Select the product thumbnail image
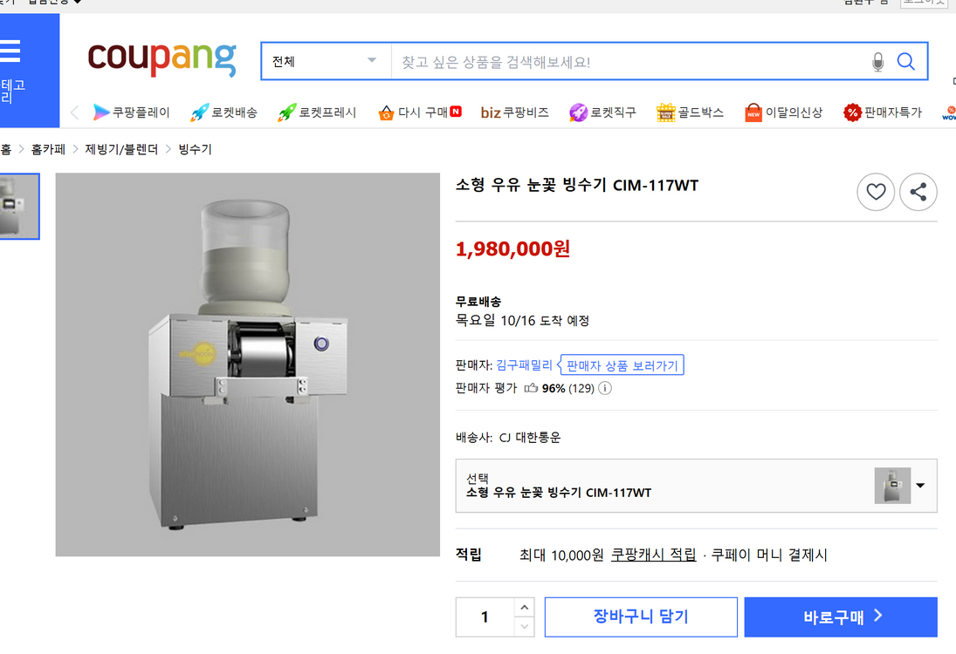 tap(17, 207)
